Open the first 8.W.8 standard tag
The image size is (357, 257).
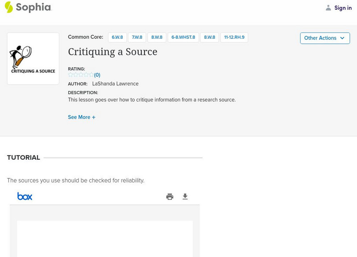157,37
